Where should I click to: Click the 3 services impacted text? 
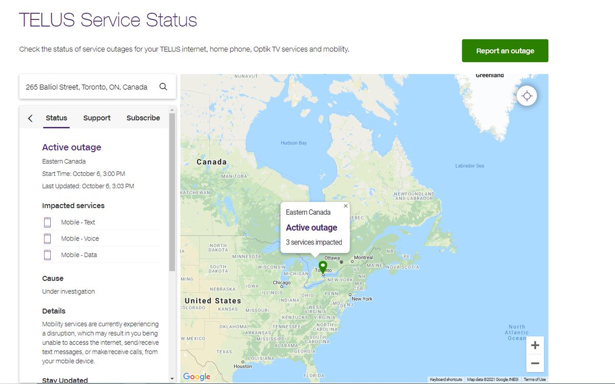click(314, 242)
